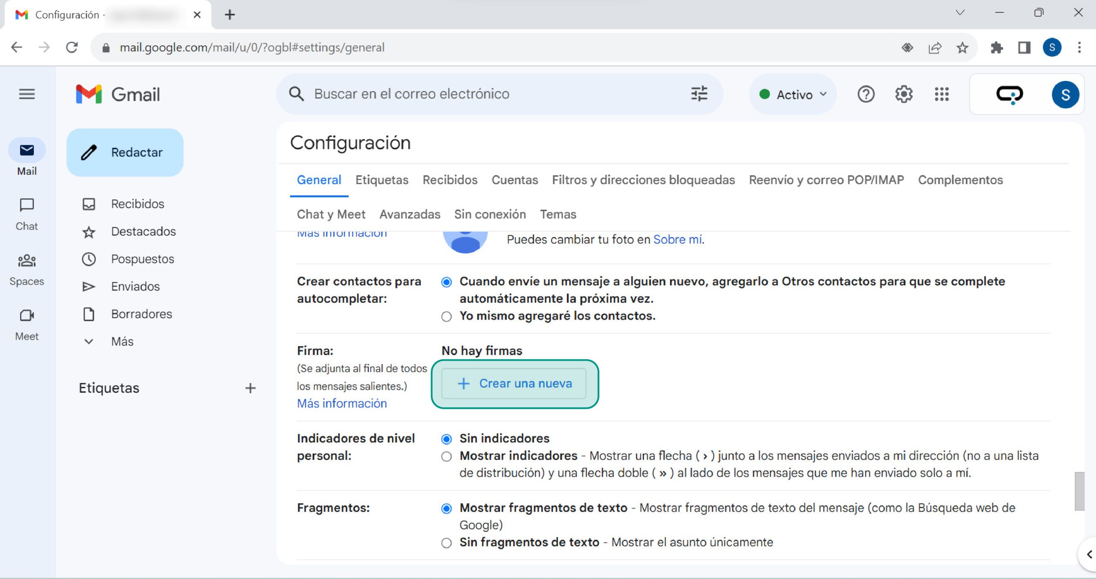Select 'Sin fragmentos de texto' radio button
Image resolution: width=1096 pixels, height=579 pixels.
click(447, 543)
